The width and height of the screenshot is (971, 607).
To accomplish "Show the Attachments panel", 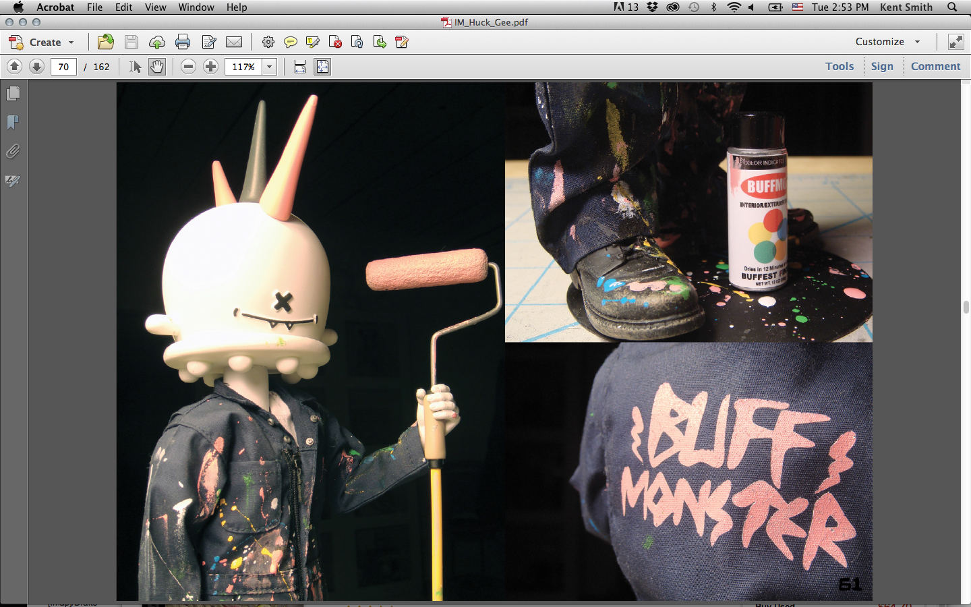I will point(13,152).
